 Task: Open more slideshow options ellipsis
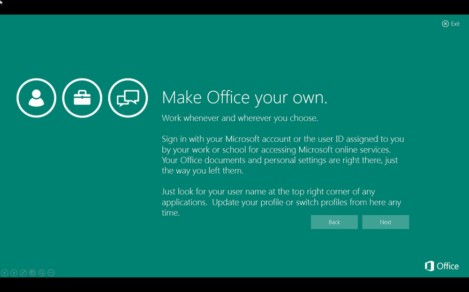tap(51, 273)
